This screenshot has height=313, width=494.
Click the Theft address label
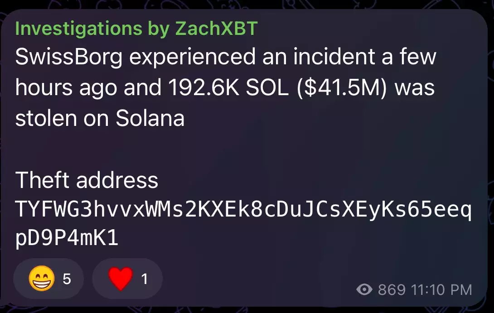pos(87,180)
